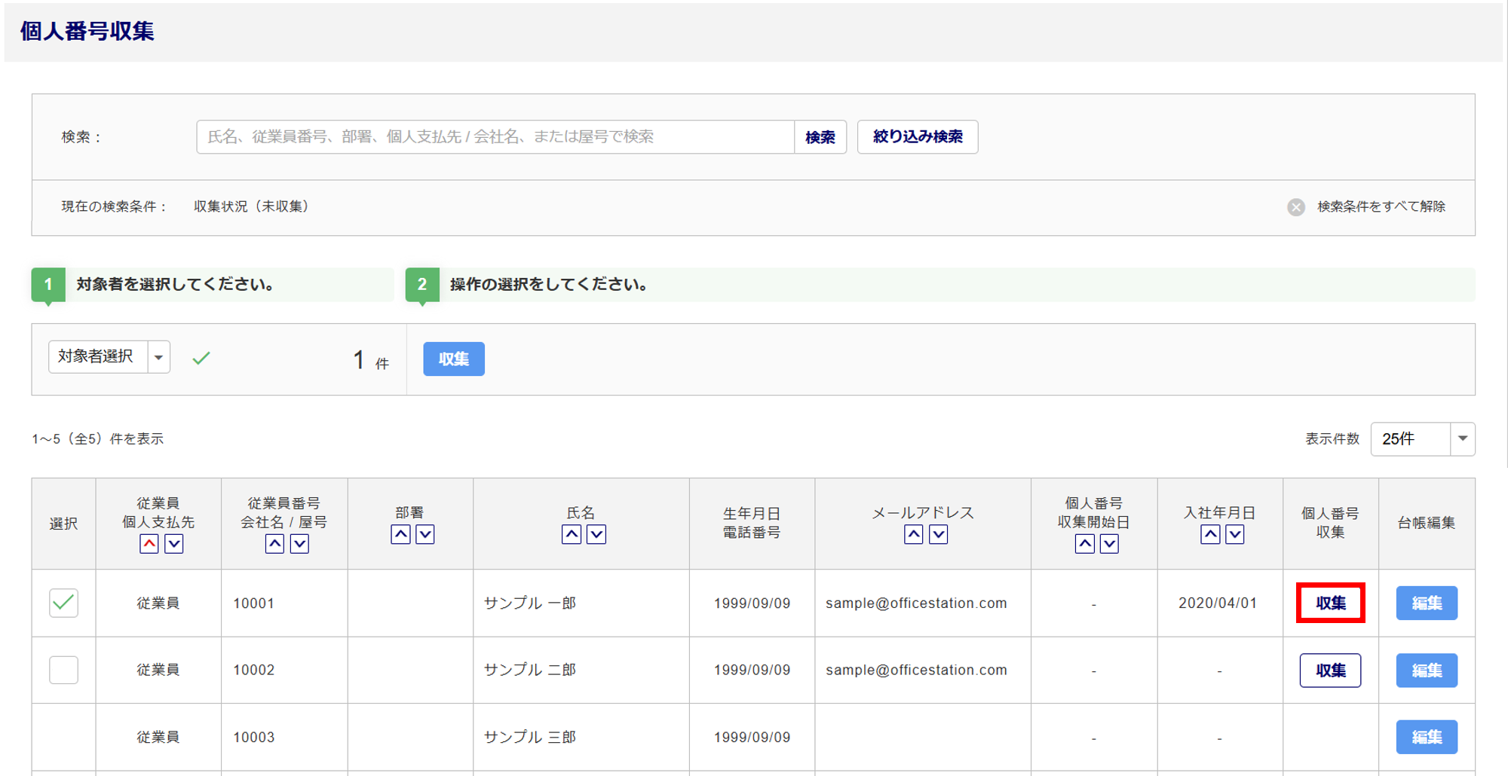Sort 従業員/個人支払先 column ascending
The image size is (1508, 776).
pyautogui.click(x=149, y=544)
